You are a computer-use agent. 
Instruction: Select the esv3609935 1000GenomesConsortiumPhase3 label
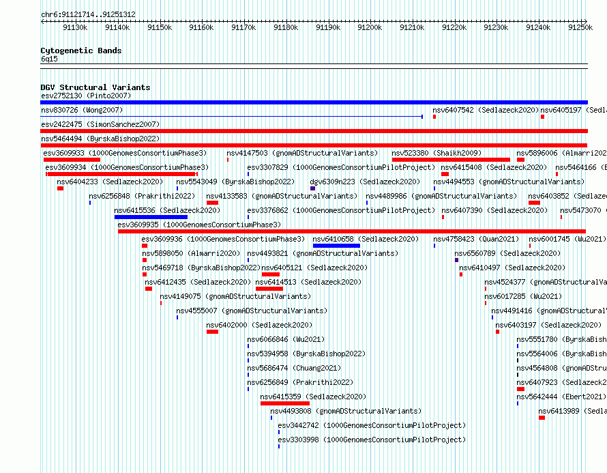tap(199, 225)
